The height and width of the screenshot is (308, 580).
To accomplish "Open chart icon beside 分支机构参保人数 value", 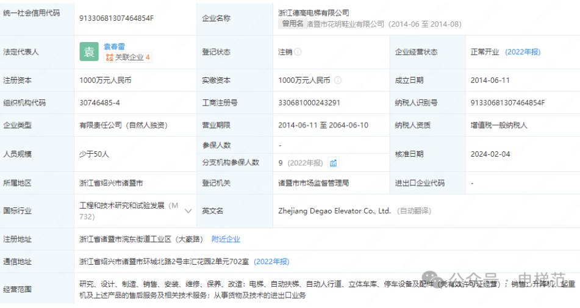I will (x=333, y=163).
